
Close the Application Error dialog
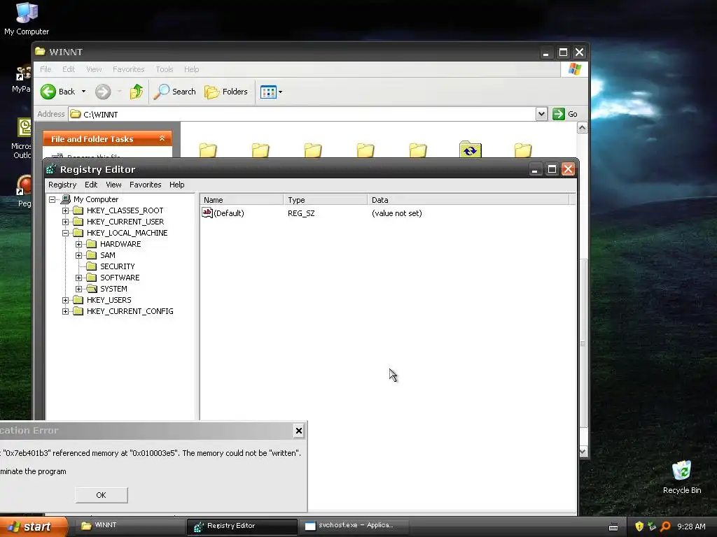tap(298, 431)
